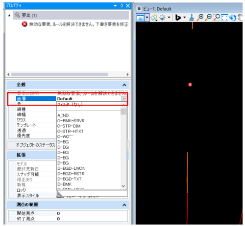Open the 画層 Default dropdown arrow

pos(124,98)
